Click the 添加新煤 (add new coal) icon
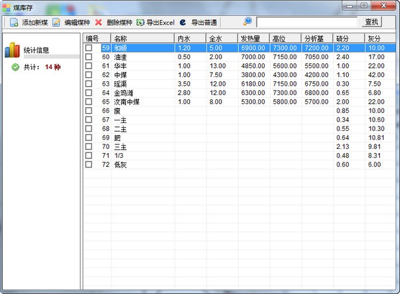This screenshot has height=294, width=400. point(14,22)
